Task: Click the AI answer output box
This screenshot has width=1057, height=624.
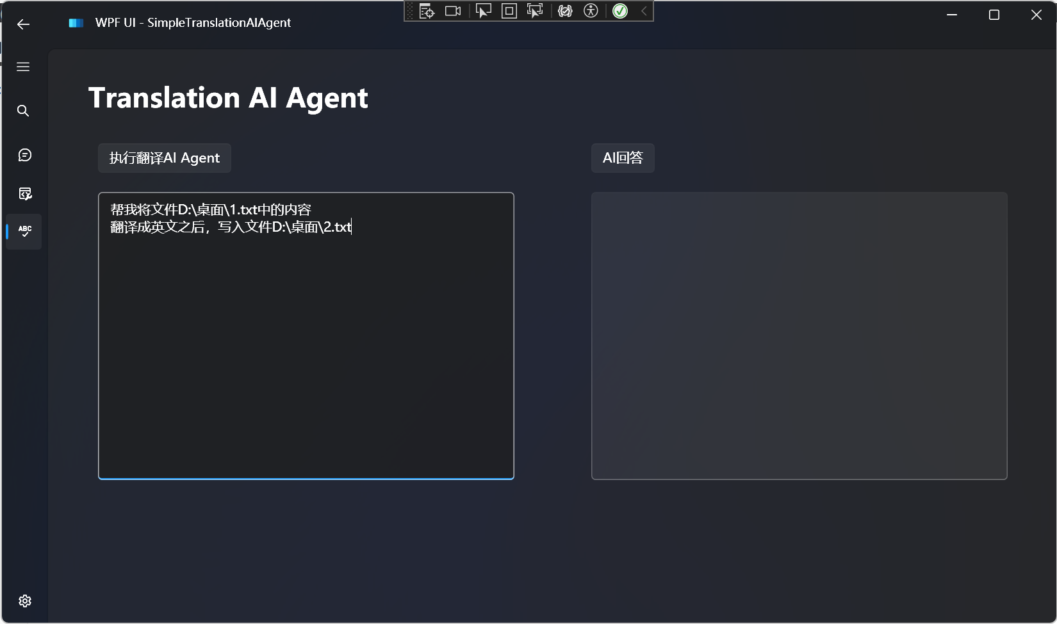Action: point(798,335)
